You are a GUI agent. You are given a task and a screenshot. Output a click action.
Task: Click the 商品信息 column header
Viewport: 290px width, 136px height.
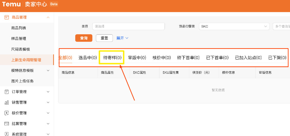coord(68,72)
